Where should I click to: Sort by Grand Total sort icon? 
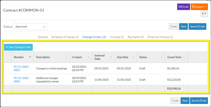click(x=184, y=57)
